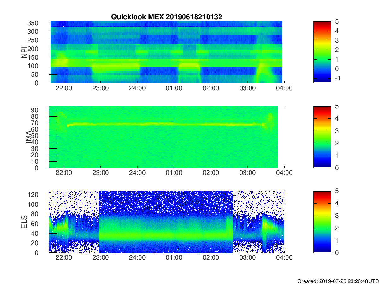Click the 'Created: 2019-07-25 23:26:48UTC' timestamp
Image resolution: width=379 pixels, height=284 pixels.
338,281
